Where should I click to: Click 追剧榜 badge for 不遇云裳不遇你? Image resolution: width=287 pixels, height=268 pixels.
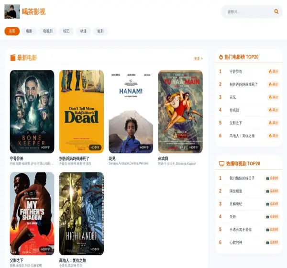(x=272, y=230)
